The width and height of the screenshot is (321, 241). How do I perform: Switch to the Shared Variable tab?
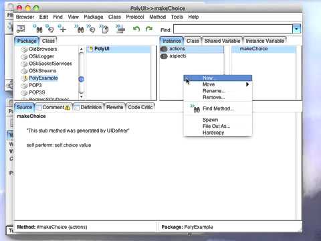coord(222,41)
